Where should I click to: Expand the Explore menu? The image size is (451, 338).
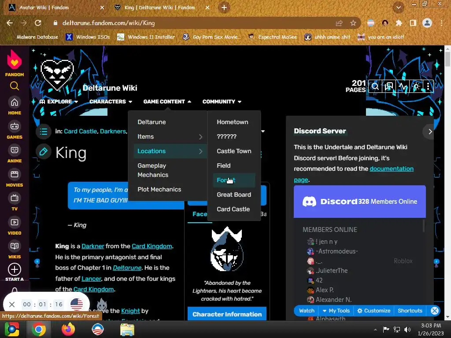coord(59,102)
